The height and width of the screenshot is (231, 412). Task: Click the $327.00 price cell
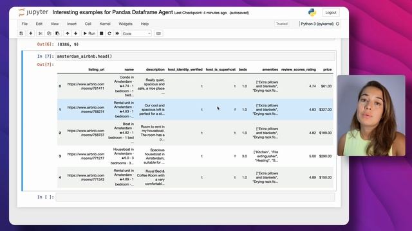coord(325,110)
